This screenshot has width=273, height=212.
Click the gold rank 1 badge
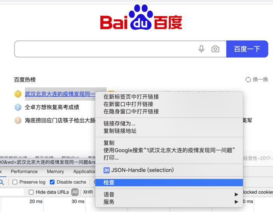click(x=18, y=94)
